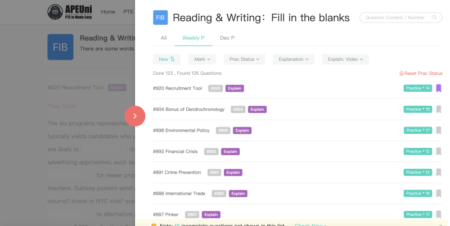Open the Explanation filter dropdown
The width and height of the screenshot is (450, 226).
[294, 59]
